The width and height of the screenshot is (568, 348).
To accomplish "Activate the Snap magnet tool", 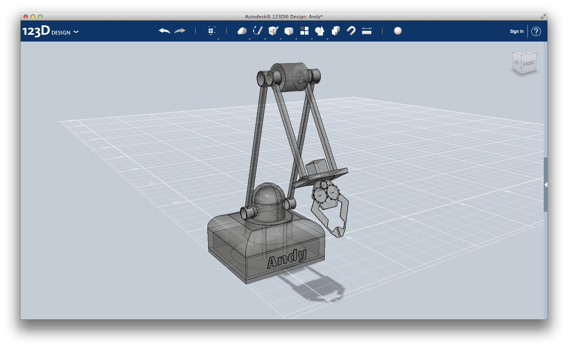I will coord(351,31).
